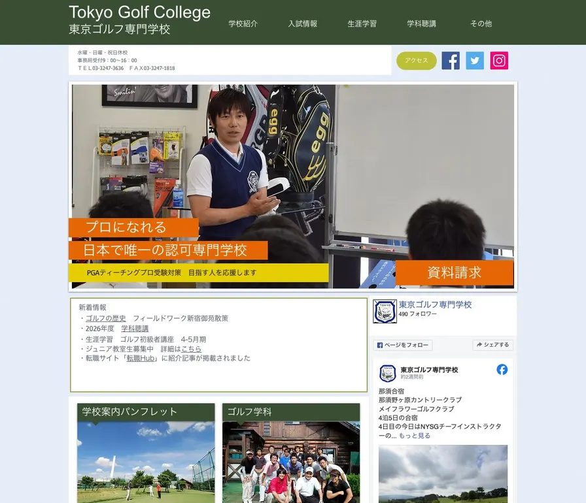Click ＴＥＬ03-3247-3636 phone number text
The image size is (586, 503).
click(101, 69)
